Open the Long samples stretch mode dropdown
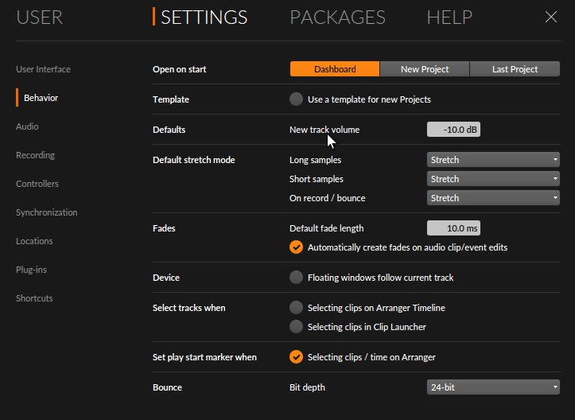The image size is (575, 420). click(493, 160)
